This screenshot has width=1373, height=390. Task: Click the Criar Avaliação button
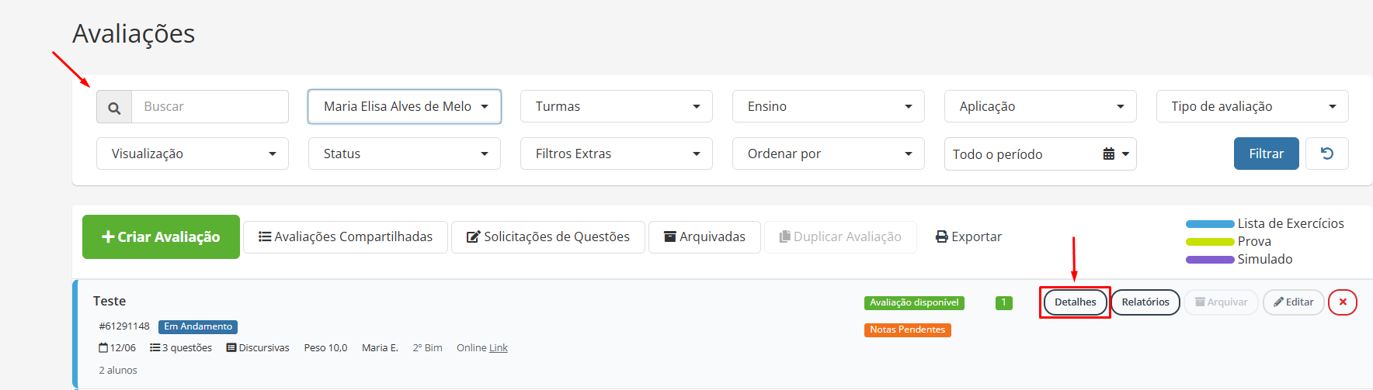point(162,237)
